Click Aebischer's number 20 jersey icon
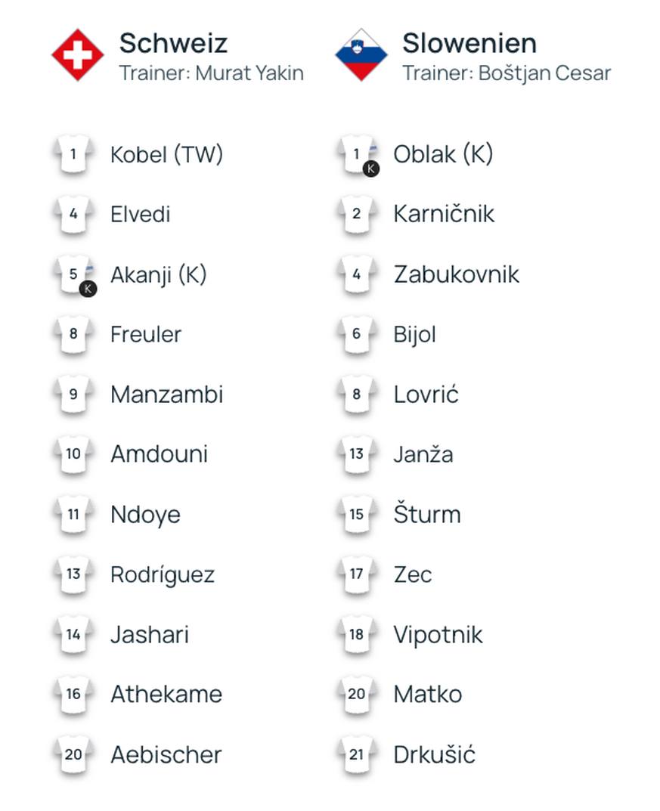This screenshot has width=660, height=811. 73,754
